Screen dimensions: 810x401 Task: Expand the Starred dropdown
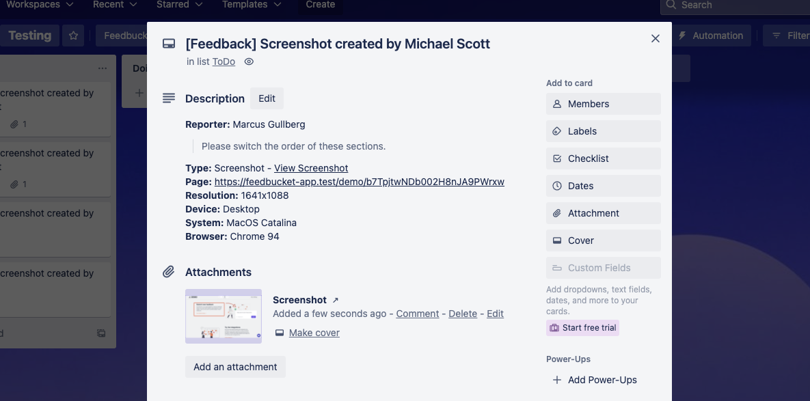179,5
